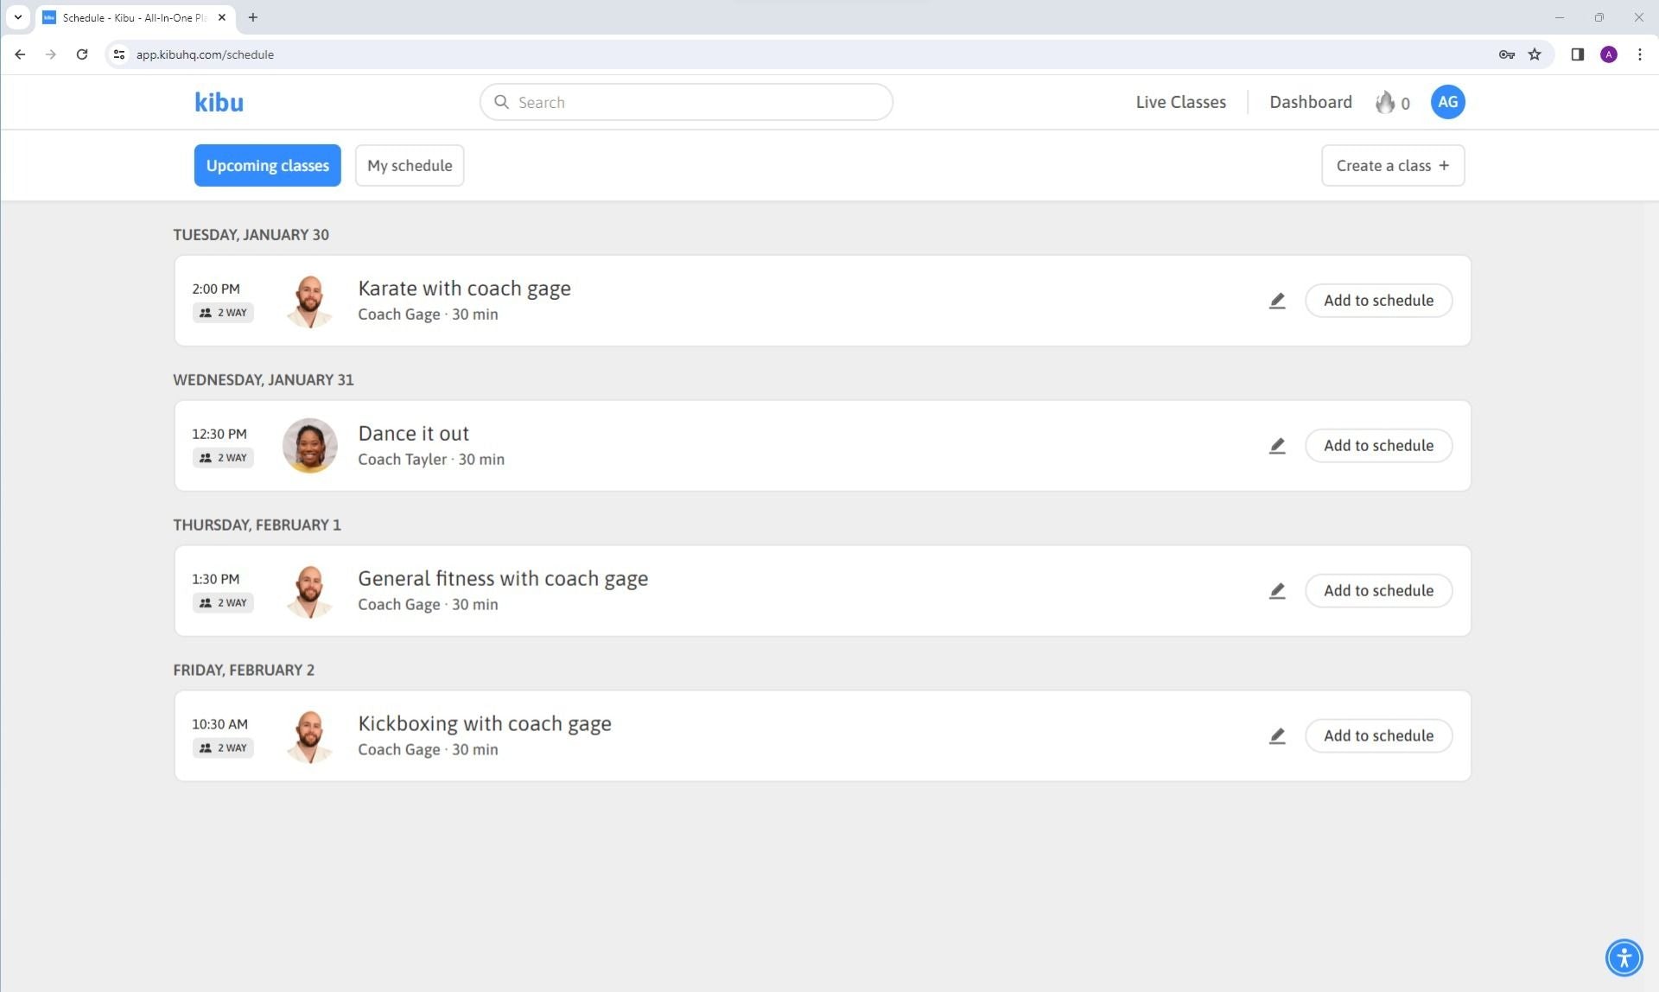Screen dimensions: 1659x992
Task: Add Kickboxing class to schedule
Action: 1378,736
